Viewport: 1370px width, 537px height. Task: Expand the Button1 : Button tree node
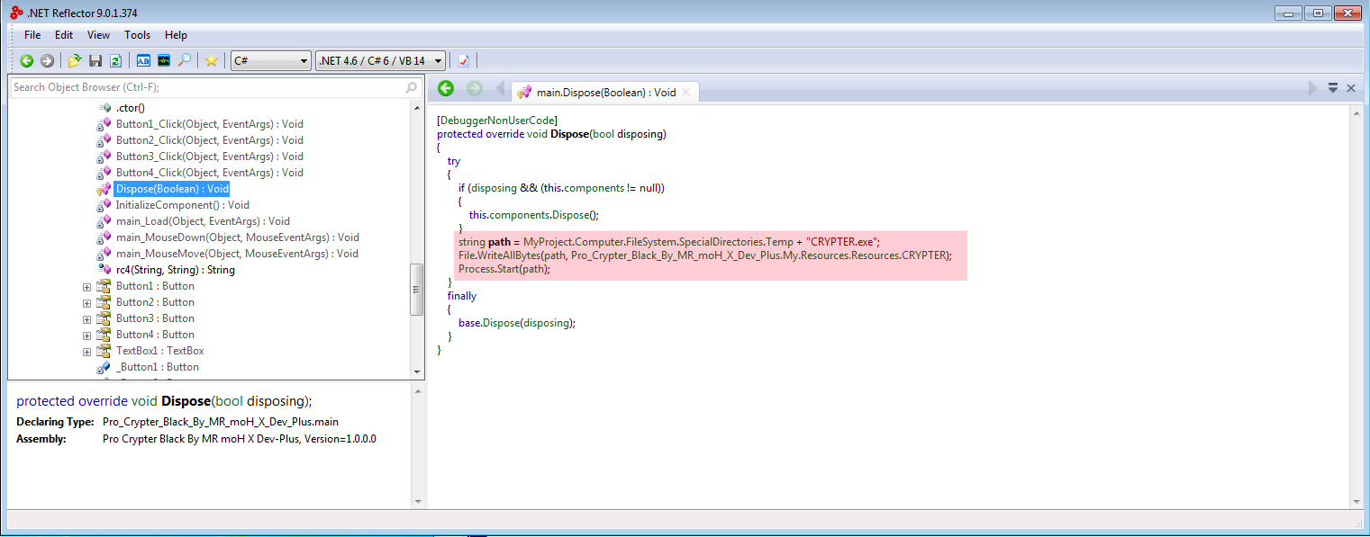click(x=87, y=287)
